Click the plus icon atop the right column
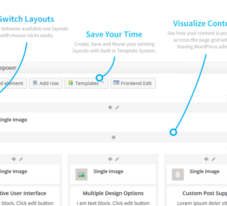The height and width of the screenshot is (206, 227). click(206, 159)
